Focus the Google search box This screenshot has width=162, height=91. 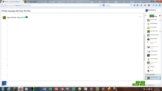pyautogui.click(x=118, y=5)
